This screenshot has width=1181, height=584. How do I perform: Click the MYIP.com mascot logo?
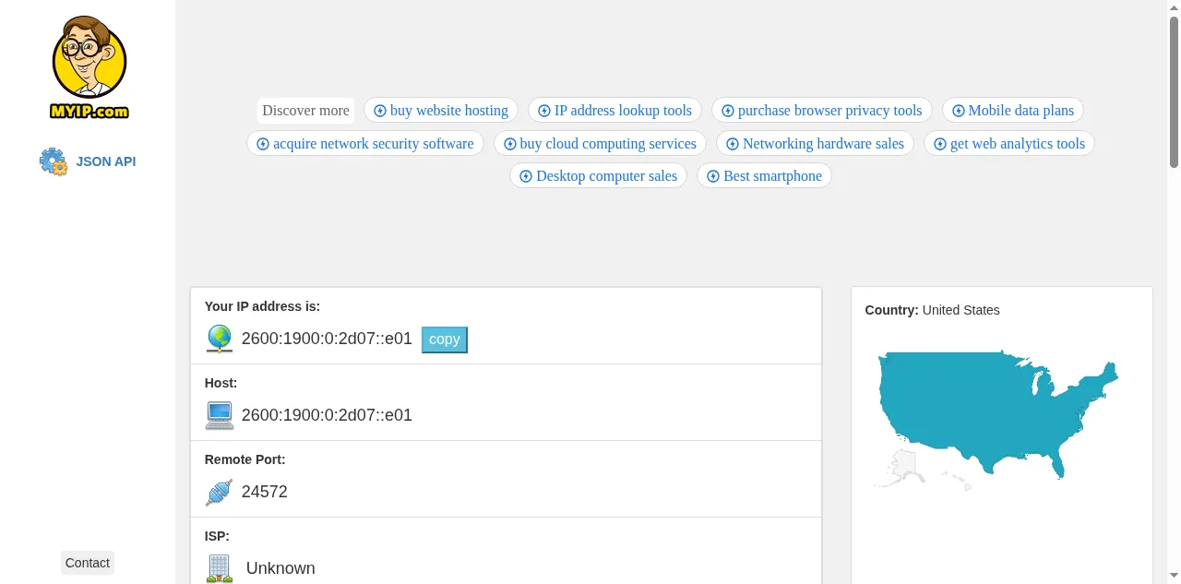coord(89,67)
